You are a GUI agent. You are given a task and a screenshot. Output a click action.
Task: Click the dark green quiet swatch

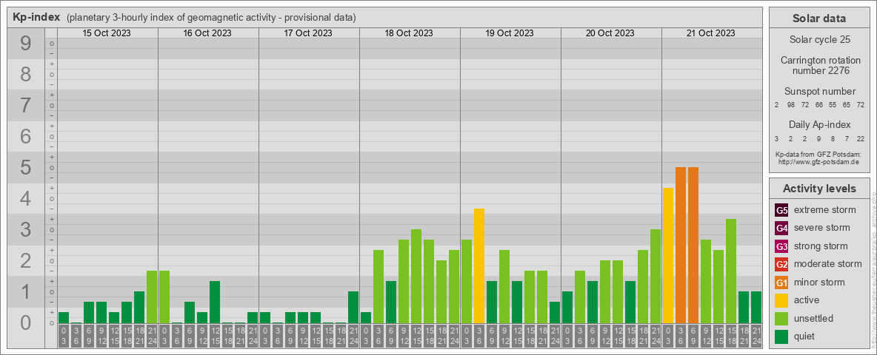click(x=781, y=337)
